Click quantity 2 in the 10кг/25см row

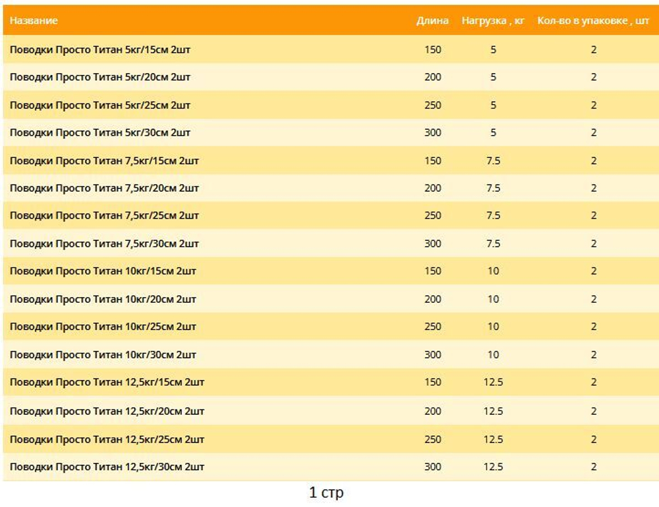click(x=594, y=327)
